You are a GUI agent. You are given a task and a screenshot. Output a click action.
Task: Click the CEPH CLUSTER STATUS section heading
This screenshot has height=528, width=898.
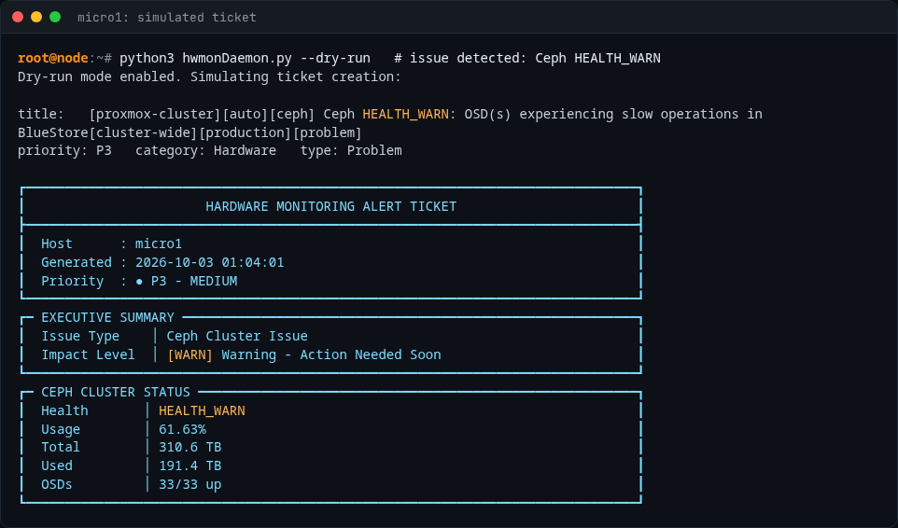116,392
